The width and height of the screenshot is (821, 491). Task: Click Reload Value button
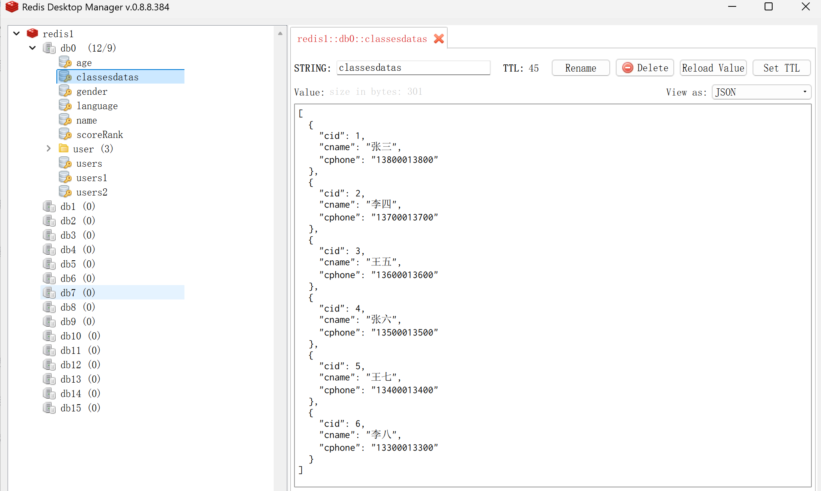pyautogui.click(x=713, y=68)
